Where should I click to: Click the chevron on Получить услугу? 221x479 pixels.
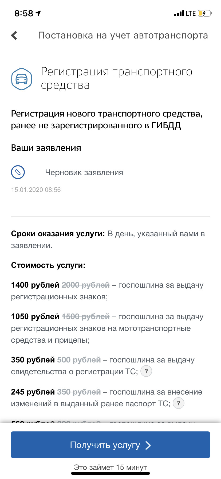click(x=148, y=445)
